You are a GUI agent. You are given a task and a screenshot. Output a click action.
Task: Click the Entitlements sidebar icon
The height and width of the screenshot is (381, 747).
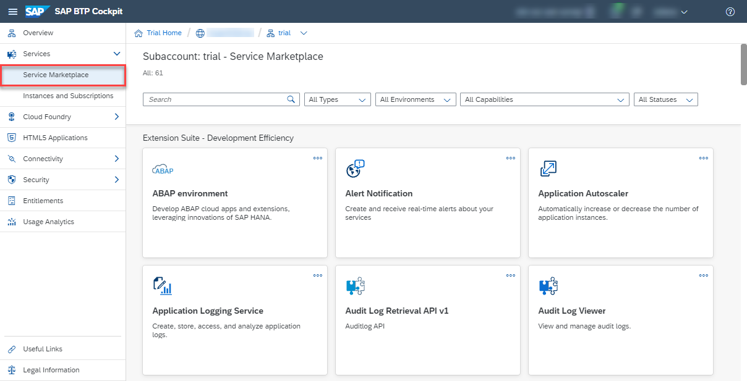(11, 201)
